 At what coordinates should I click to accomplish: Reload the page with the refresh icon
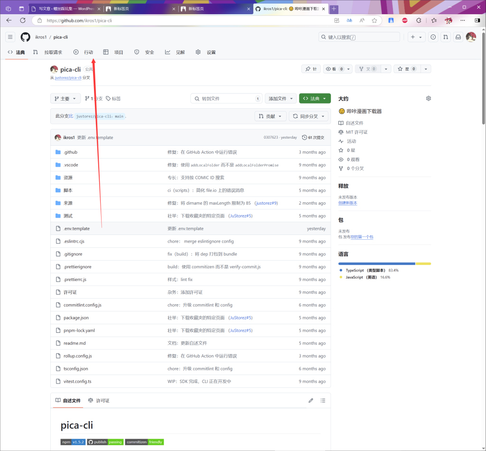[x=23, y=20]
